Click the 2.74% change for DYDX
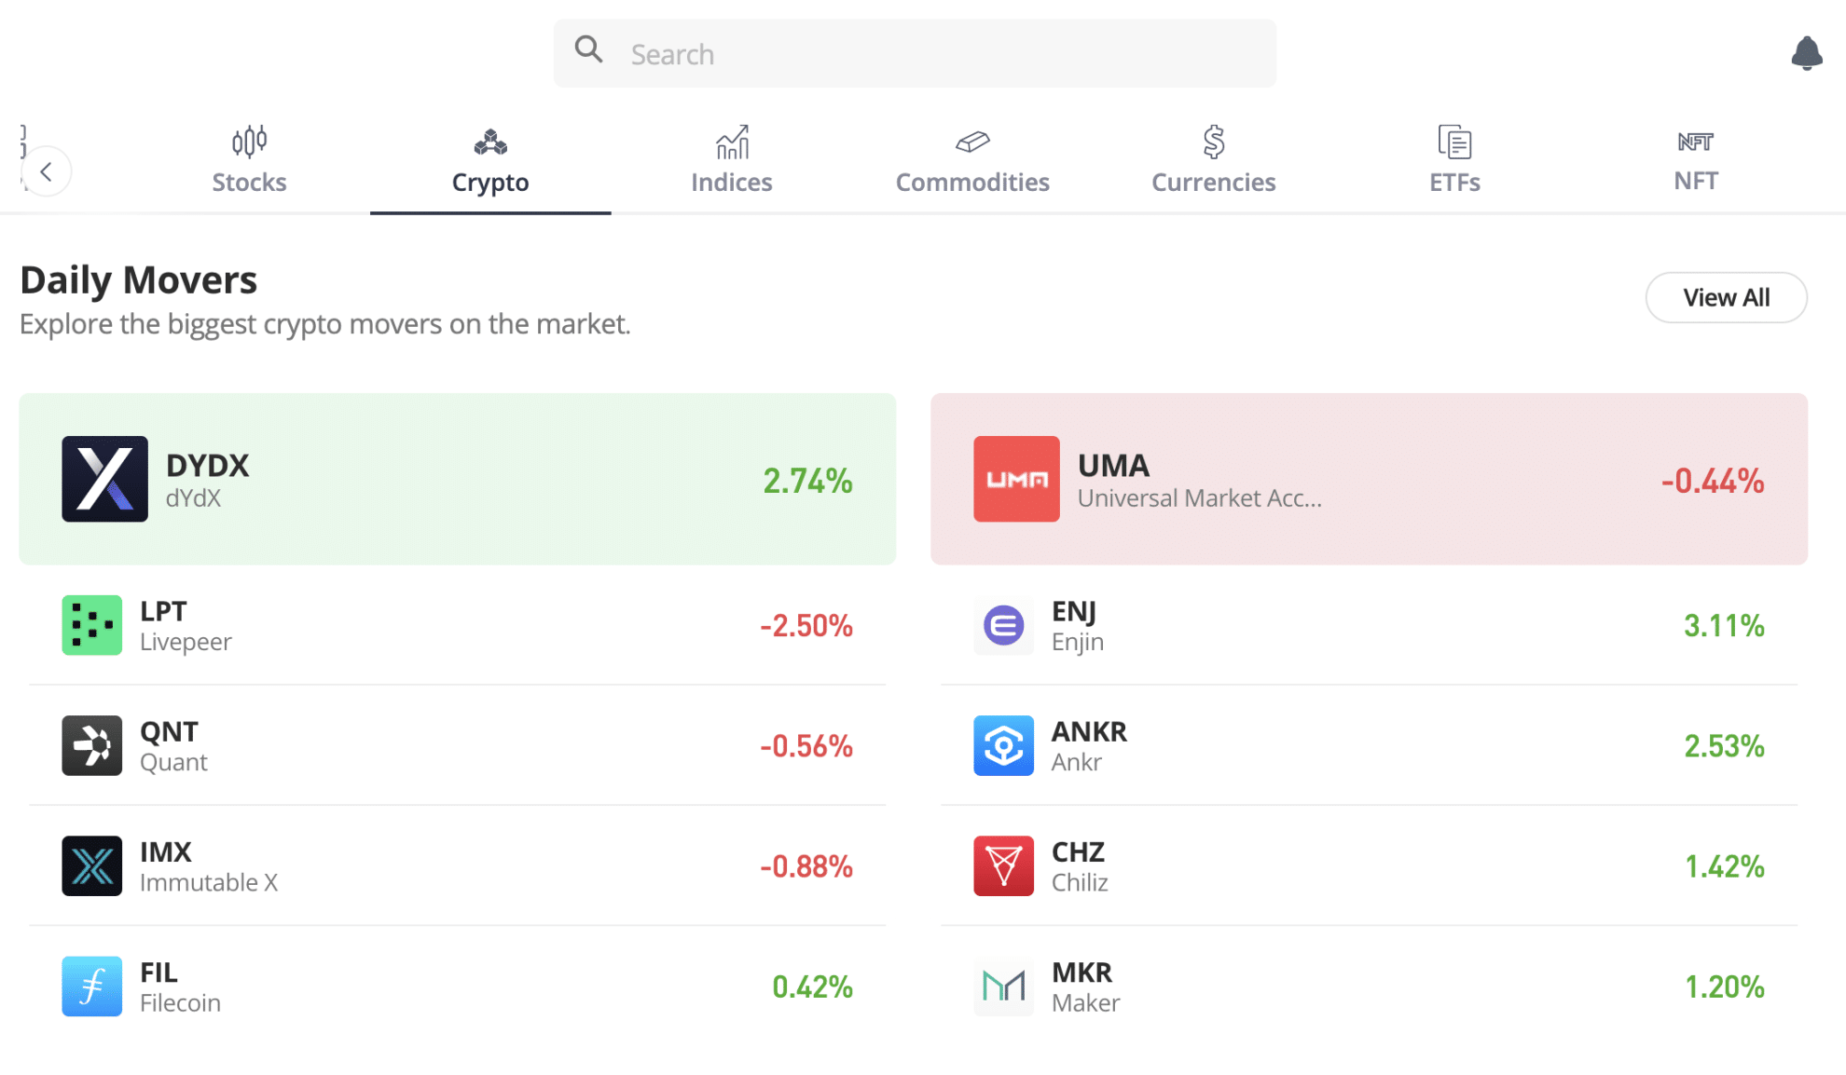The height and width of the screenshot is (1075, 1846). pos(807,481)
